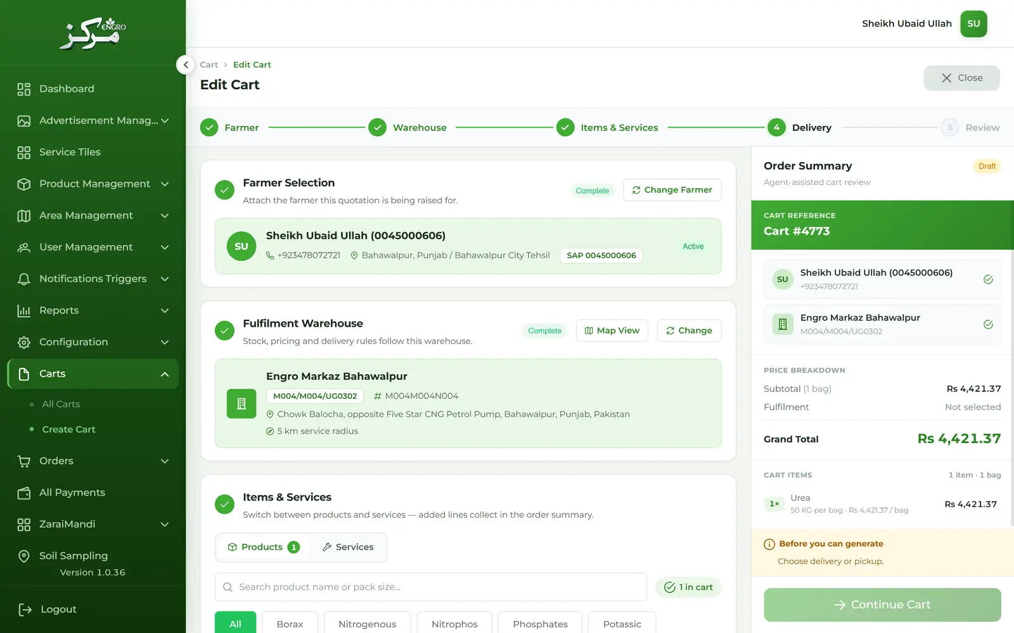Viewport: 1014px width, 633px height.
Task: Click the green warehouse building icon
Action: point(241,404)
